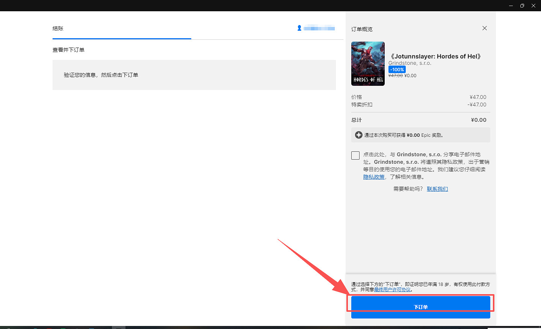This screenshot has width=541, height=329.
Task: Click the 验证您的信息 notice box
Action: click(194, 75)
